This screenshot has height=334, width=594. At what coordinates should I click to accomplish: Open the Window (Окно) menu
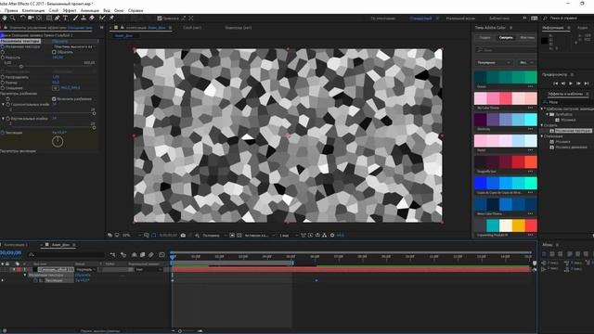point(119,10)
